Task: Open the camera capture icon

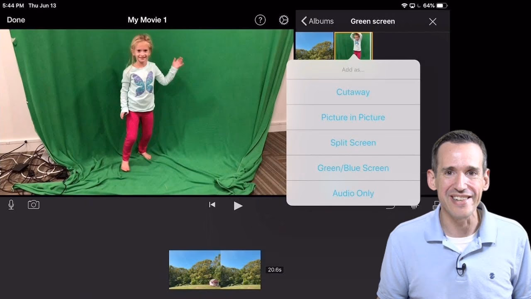Action: click(33, 204)
